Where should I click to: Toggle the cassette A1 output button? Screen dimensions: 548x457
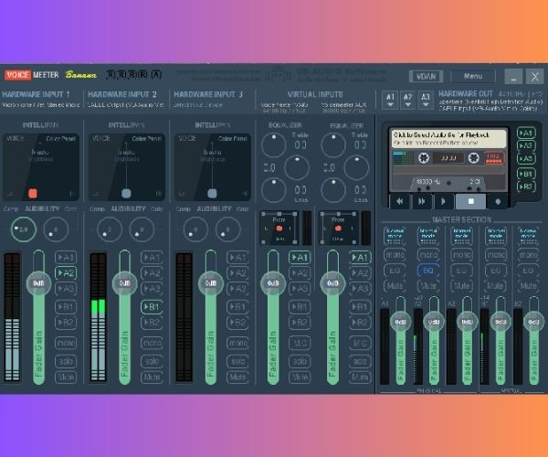[x=526, y=133]
